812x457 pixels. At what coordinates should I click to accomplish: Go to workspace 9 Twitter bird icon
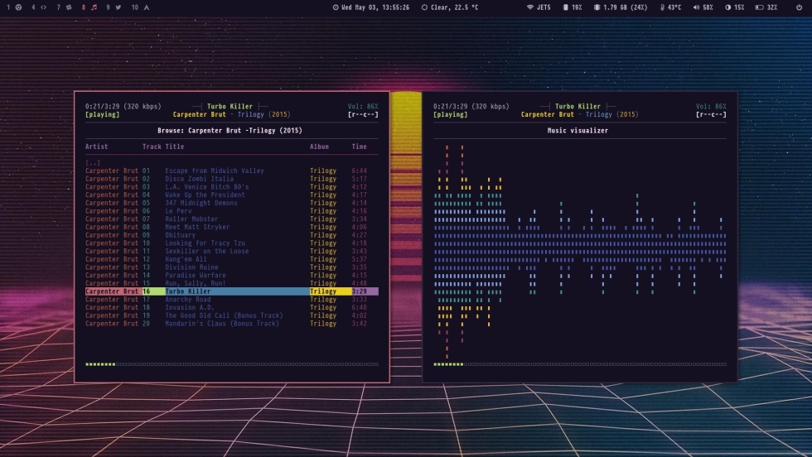point(118,7)
